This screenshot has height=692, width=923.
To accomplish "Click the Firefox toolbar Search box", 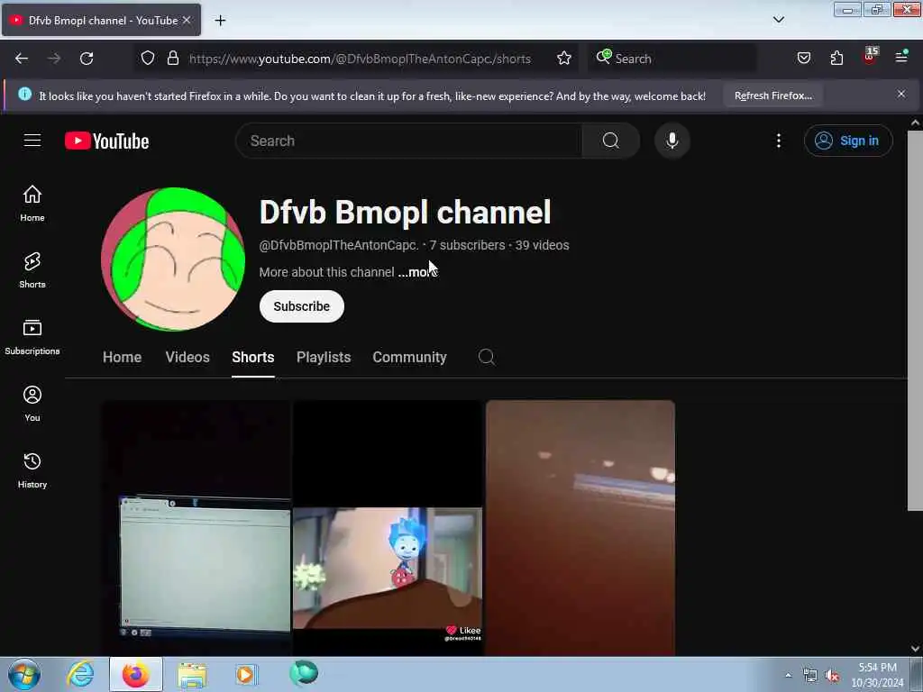I will [674, 59].
